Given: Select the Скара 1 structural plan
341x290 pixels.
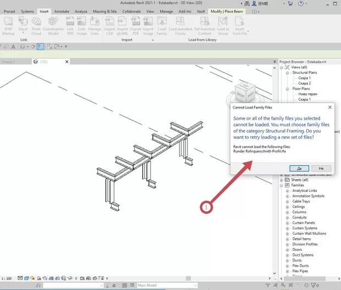Looking at the screenshot, I should tap(305, 78).
